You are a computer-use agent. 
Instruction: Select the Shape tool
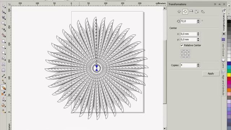(4, 12)
